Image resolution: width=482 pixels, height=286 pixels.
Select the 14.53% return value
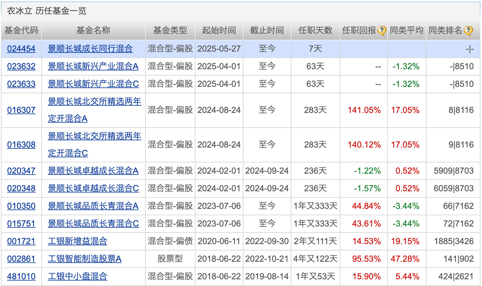[366, 241]
